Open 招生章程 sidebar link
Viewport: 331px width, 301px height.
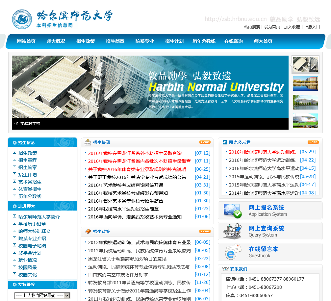27,160
